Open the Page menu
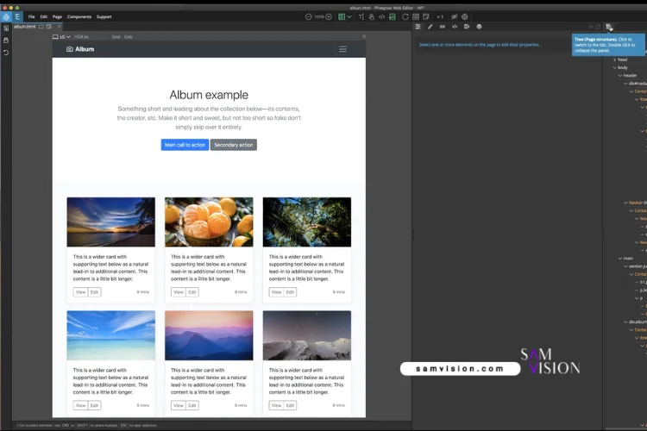 pos(57,17)
